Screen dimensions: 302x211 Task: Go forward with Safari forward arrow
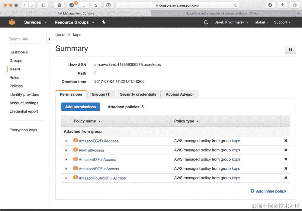[x=32, y=5]
